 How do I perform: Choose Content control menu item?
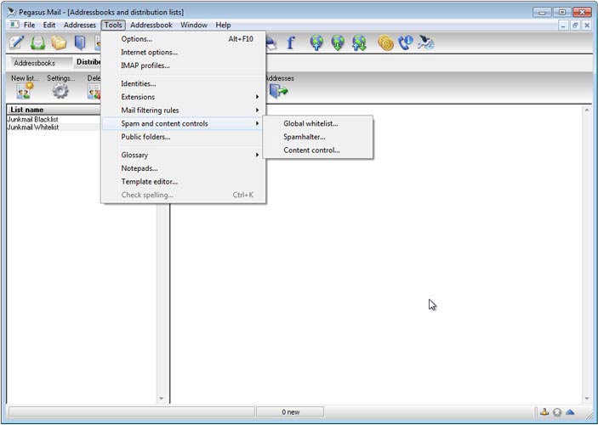311,150
